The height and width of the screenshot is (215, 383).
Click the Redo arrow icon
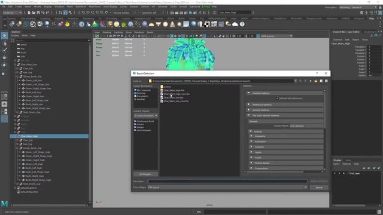[48, 13]
